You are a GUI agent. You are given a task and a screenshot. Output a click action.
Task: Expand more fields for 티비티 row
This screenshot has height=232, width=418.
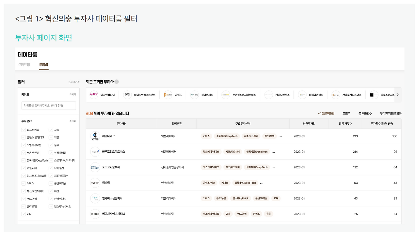tap(262, 183)
